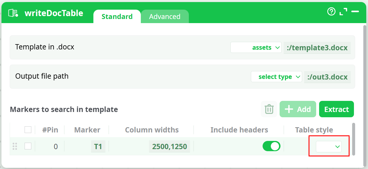This screenshot has height=169, width=368.
Task: Toggle the header select-all checkbox
Action: (28, 130)
